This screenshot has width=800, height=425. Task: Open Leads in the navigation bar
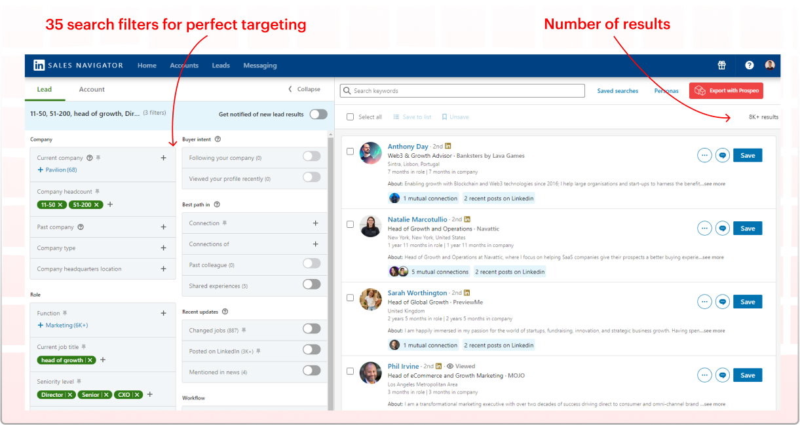click(221, 65)
